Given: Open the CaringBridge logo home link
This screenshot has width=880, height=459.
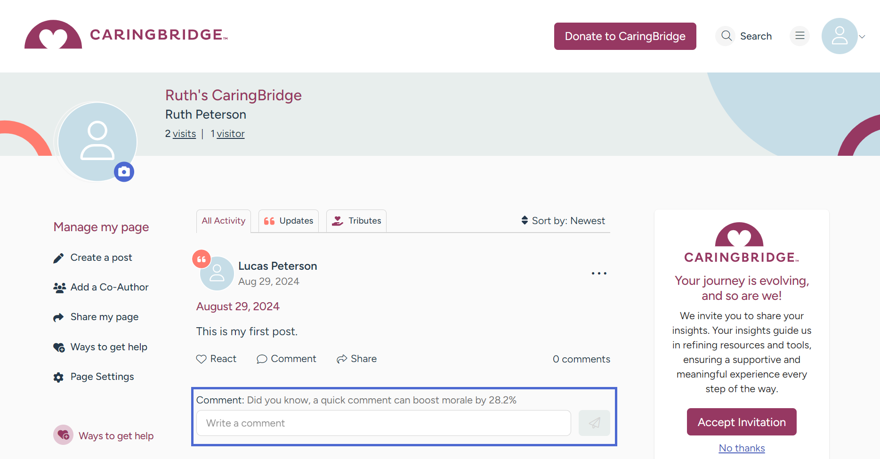Looking at the screenshot, I should pos(126,34).
